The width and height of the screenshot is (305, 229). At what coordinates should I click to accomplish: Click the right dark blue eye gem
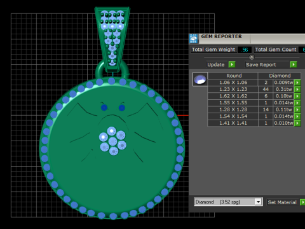tap(122, 108)
